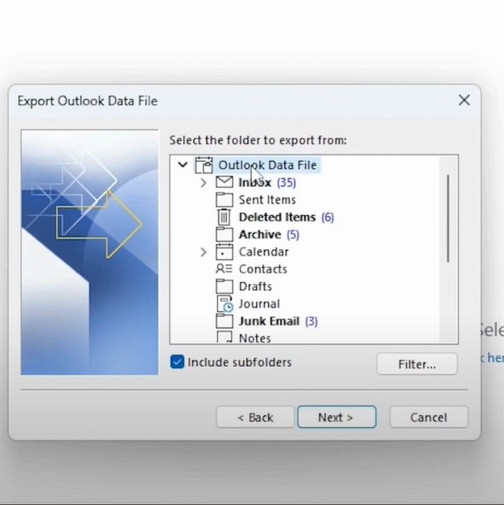The height and width of the screenshot is (505, 504).
Task: Click the Deleted Items count (6)
Action: [x=328, y=217]
